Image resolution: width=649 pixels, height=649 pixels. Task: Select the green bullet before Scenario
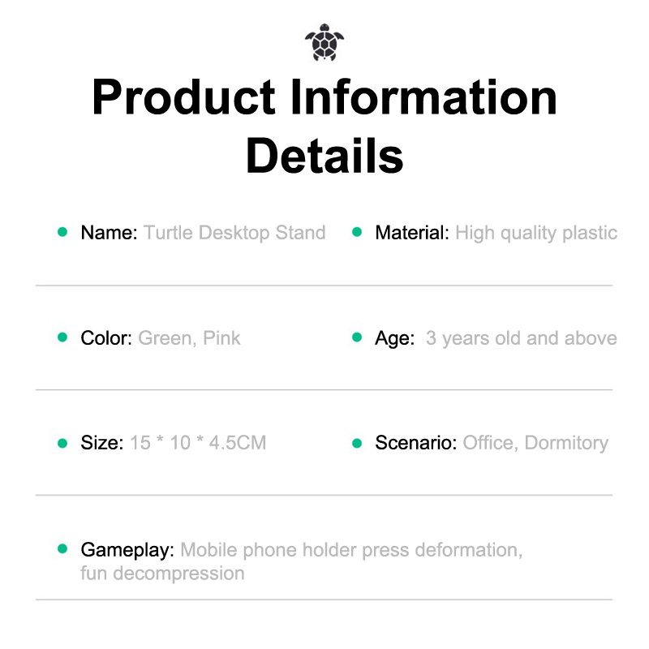click(356, 443)
